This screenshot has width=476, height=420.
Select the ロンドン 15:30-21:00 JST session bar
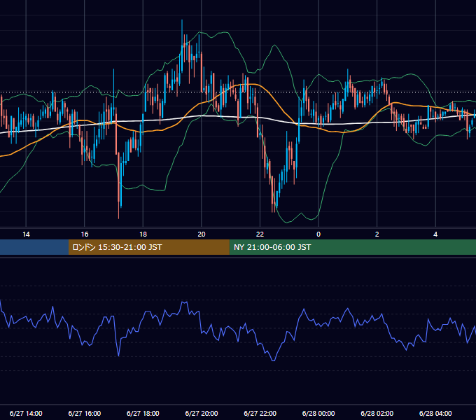[148, 247]
